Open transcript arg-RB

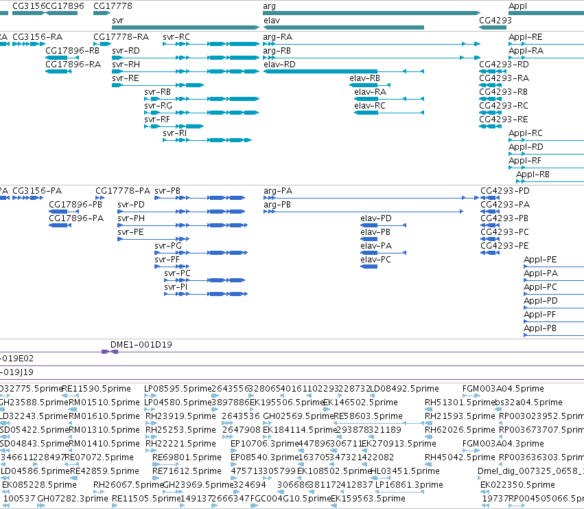371,58
